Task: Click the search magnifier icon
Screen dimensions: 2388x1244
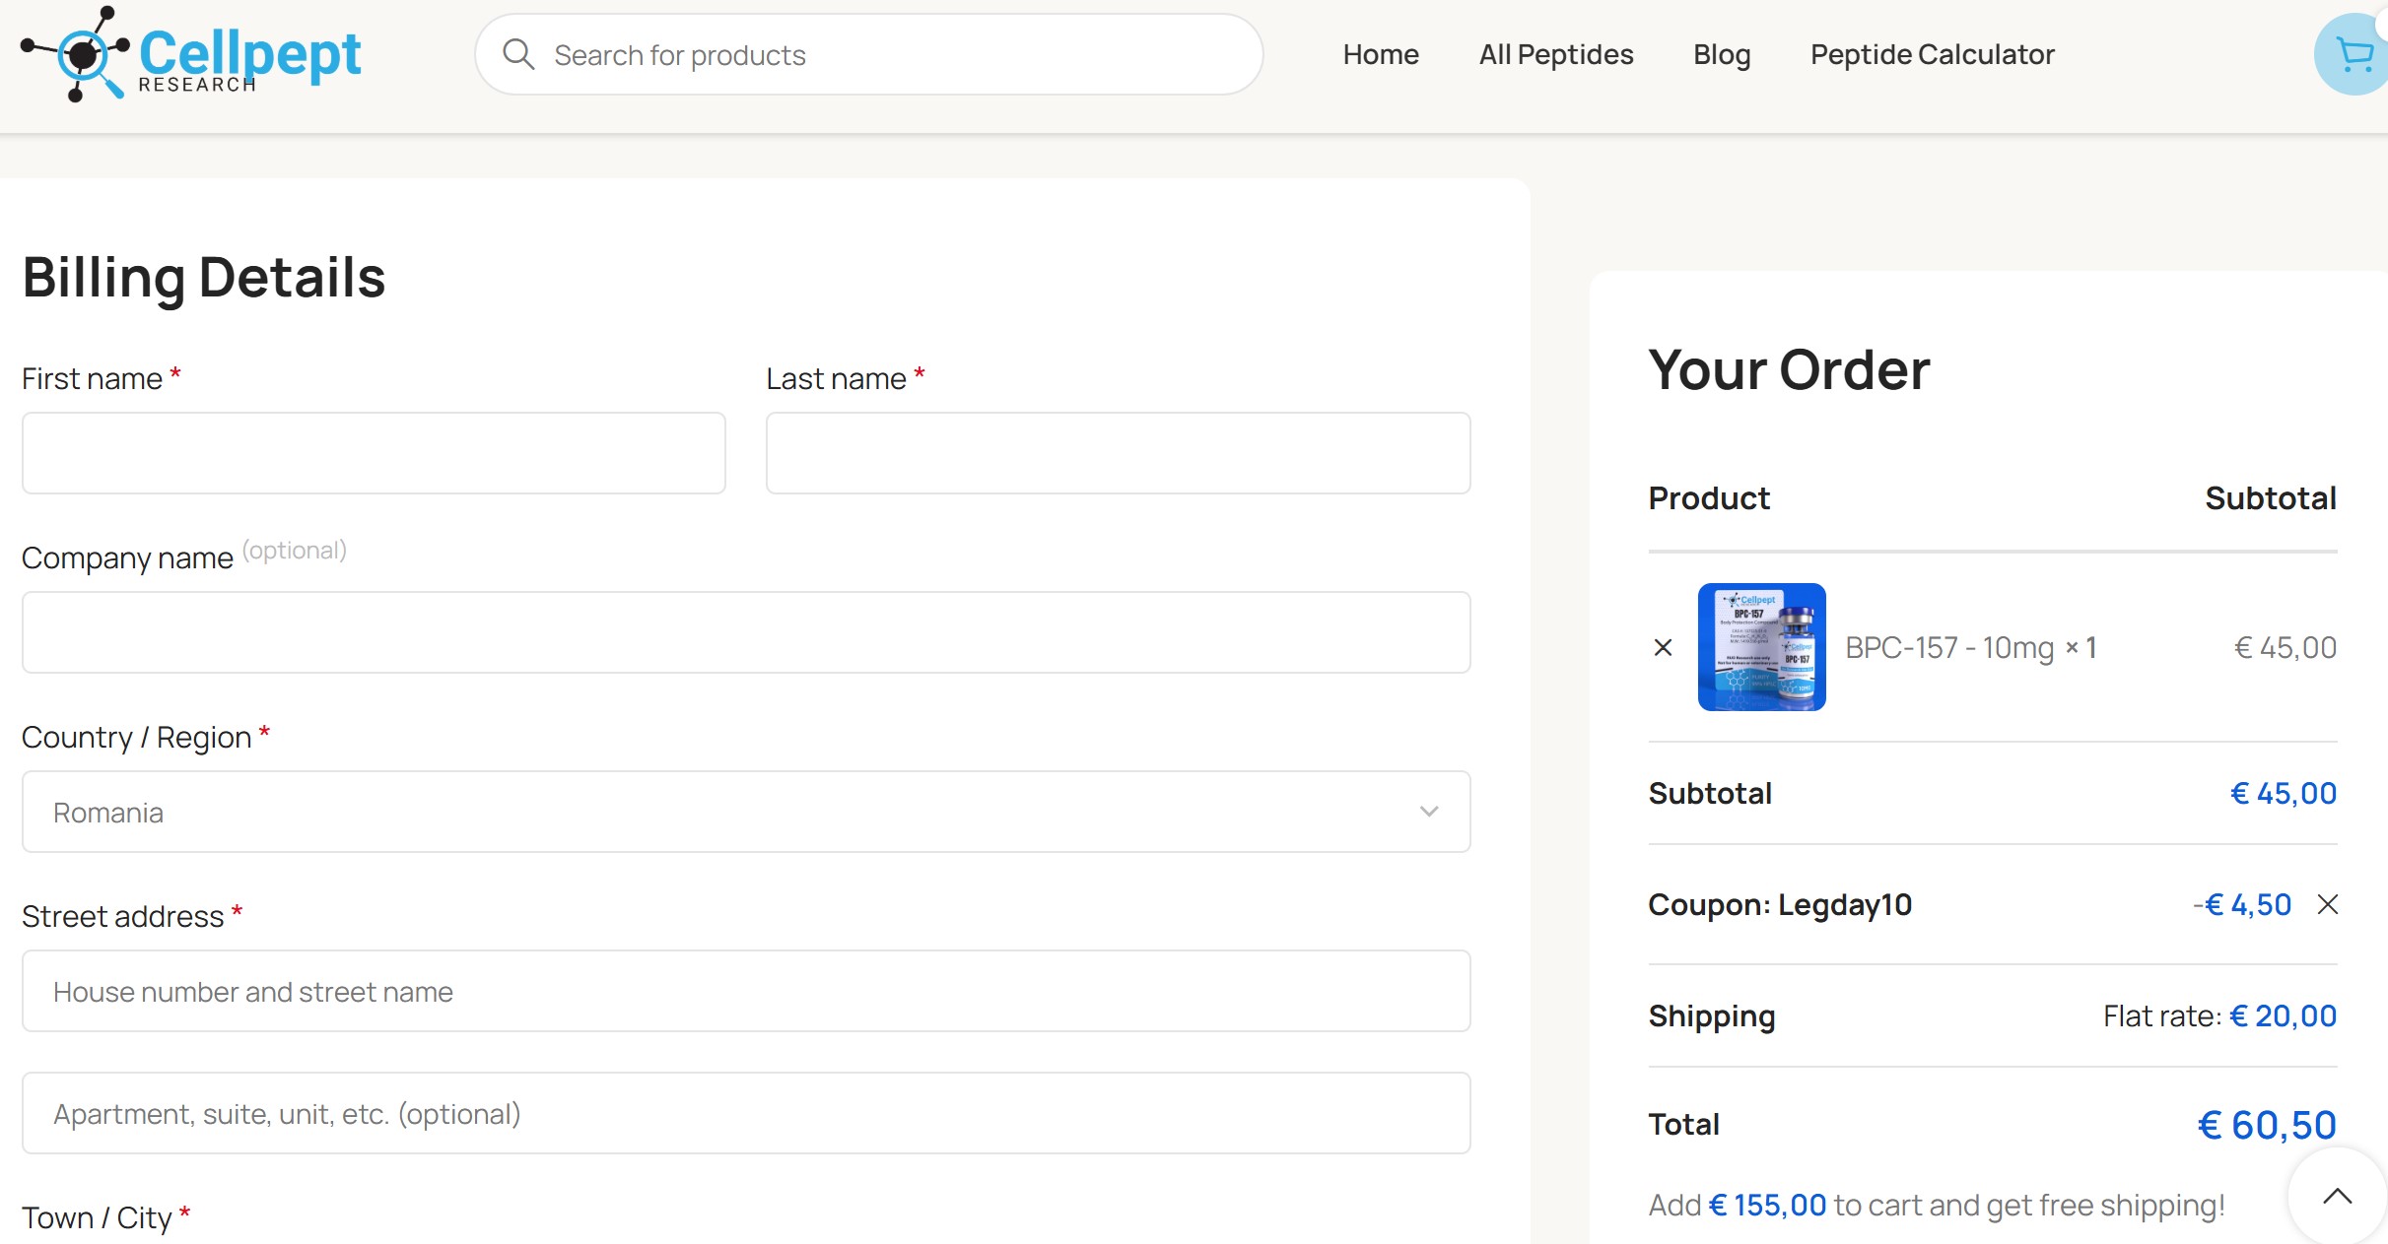Action: (x=518, y=53)
